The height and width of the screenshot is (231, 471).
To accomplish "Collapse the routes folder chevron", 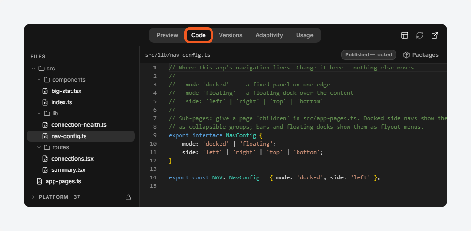I will click(39, 147).
